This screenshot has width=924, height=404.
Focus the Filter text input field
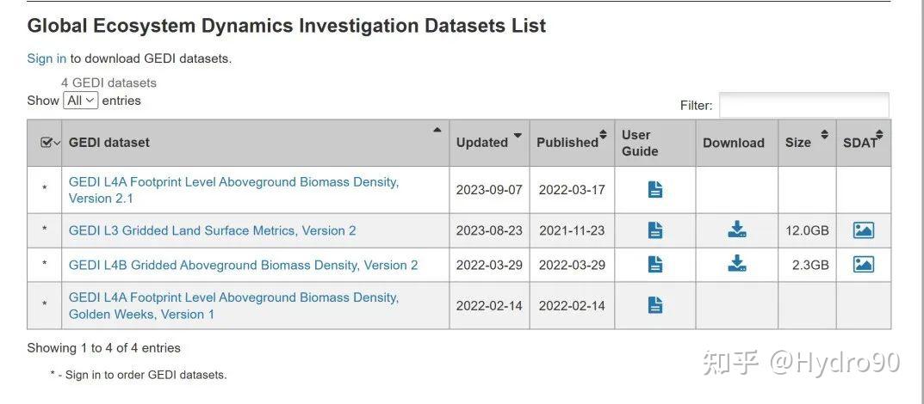click(803, 105)
